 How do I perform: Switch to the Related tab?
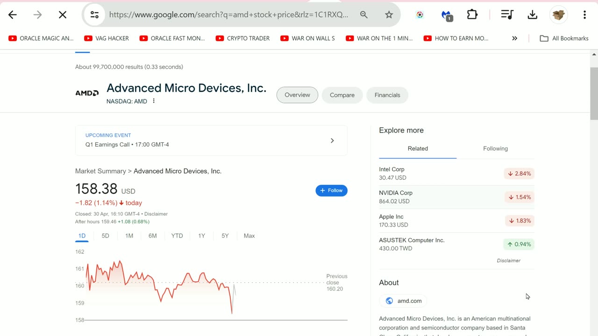(418, 148)
